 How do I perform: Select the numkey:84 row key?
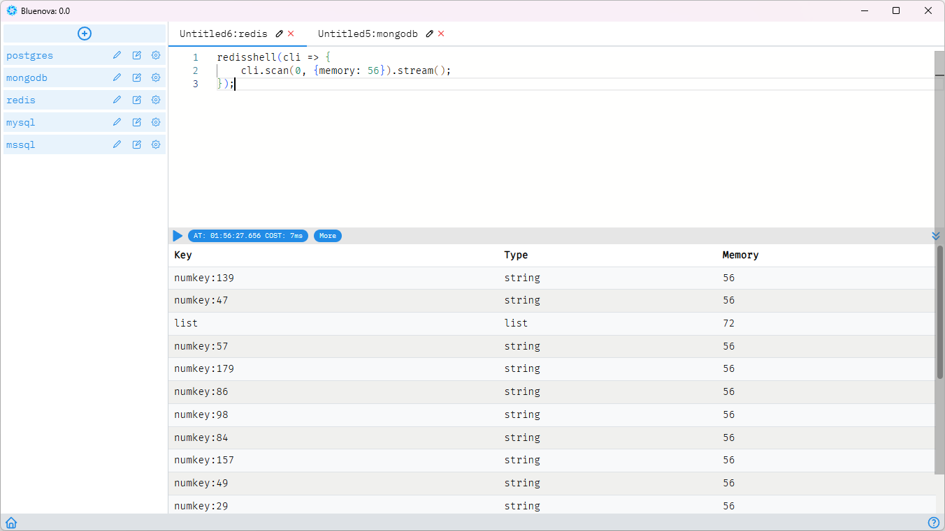pos(201,437)
